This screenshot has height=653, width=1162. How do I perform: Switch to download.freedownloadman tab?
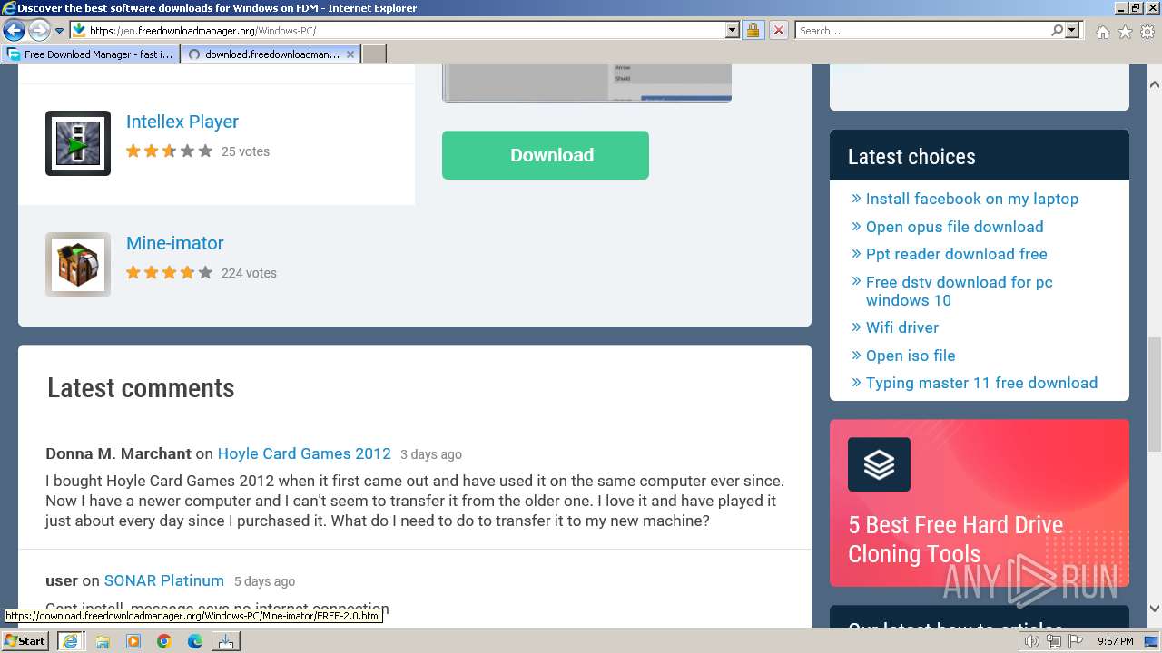click(271, 54)
